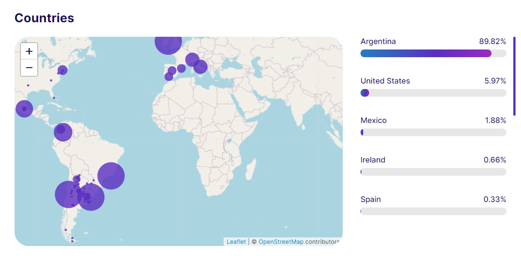Click the small dot over Florida

[x=54, y=98]
